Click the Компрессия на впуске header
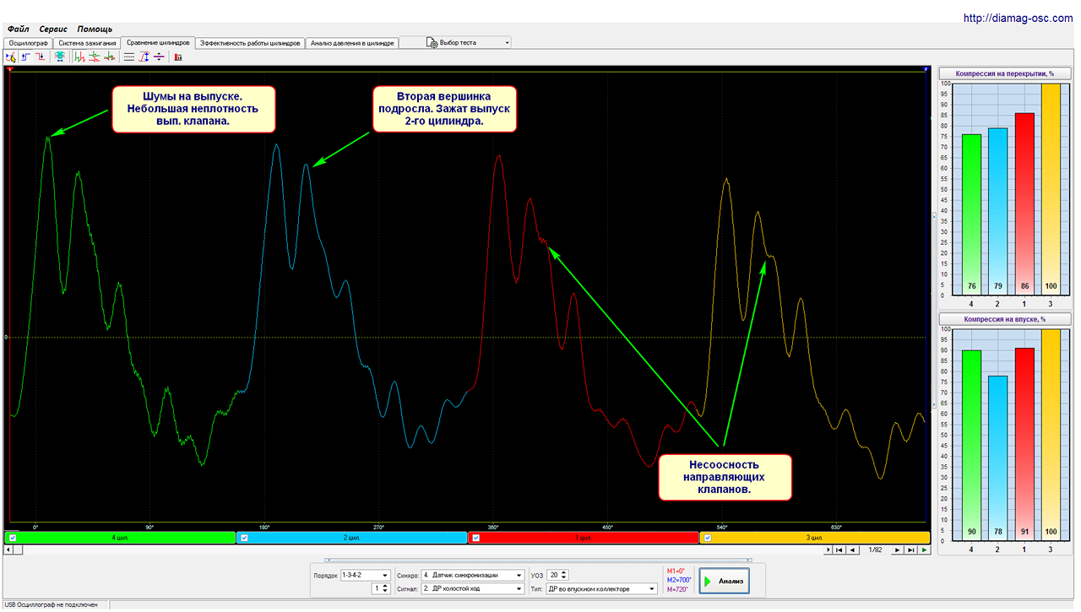Viewport: 1081px width, 612px height. (1003, 319)
